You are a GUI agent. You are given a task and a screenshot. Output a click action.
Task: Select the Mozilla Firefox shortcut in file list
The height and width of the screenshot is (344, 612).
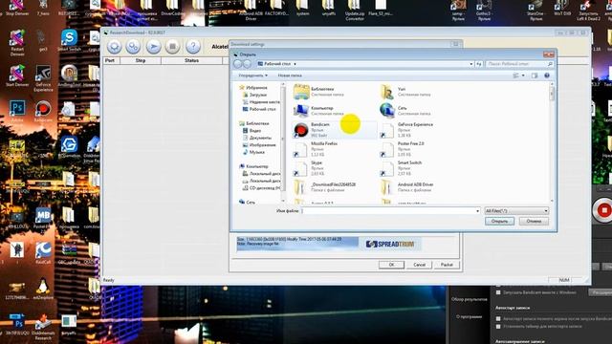[x=317, y=149]
